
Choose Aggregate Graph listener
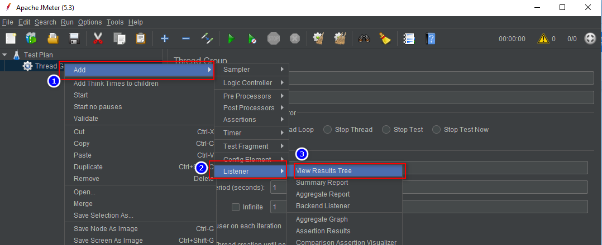(345, 219)
